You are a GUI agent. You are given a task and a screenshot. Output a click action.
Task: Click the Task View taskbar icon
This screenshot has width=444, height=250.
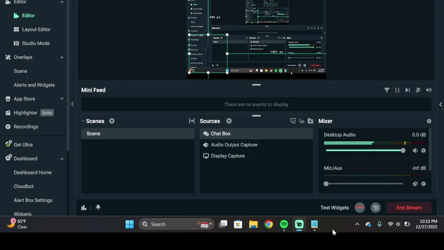pos(223,224)
